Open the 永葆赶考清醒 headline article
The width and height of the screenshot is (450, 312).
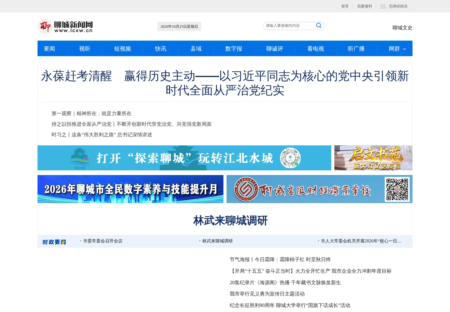point(225,83)
